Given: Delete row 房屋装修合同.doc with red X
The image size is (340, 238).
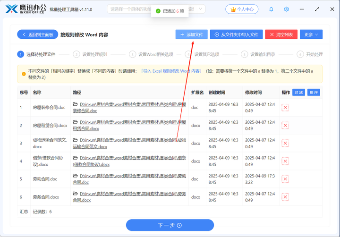Looking at the screenshot, I should 285,108.
